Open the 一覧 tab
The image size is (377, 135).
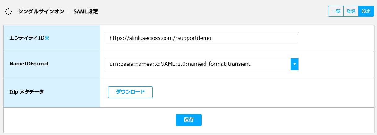click(336, 11)
